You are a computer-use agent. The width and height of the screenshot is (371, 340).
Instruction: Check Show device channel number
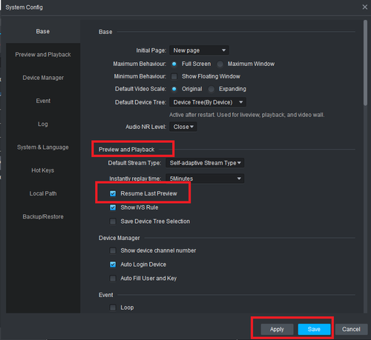click(113, 250)
